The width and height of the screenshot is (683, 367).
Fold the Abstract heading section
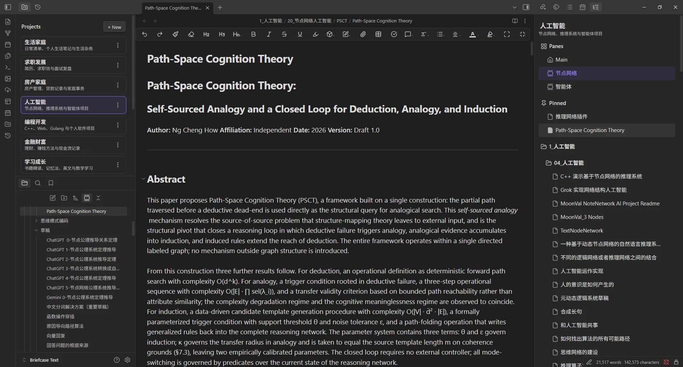coord(143,179)
